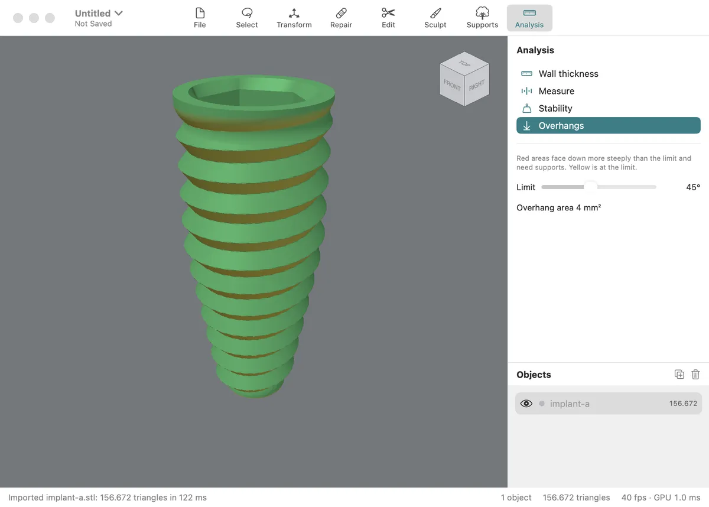Click the 45° limit value
This screenshot has height=507, width=709.
click(x=693, y=187)
